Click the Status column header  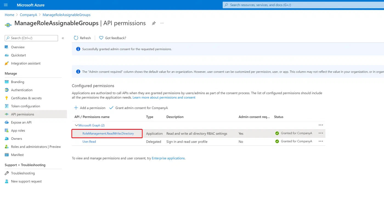(279, 117)
